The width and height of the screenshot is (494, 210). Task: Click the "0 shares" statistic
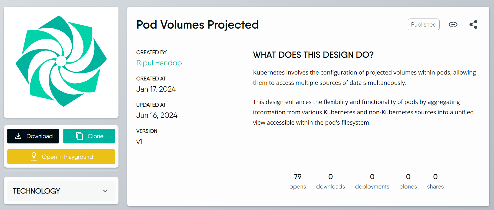pos(435,181)
